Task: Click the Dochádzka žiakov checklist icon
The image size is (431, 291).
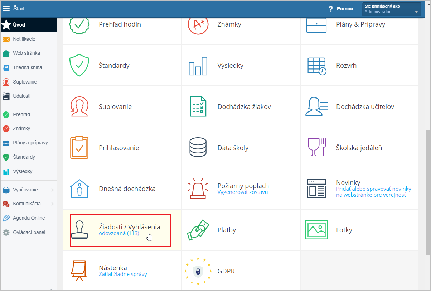Action: [x=198, y=107]
